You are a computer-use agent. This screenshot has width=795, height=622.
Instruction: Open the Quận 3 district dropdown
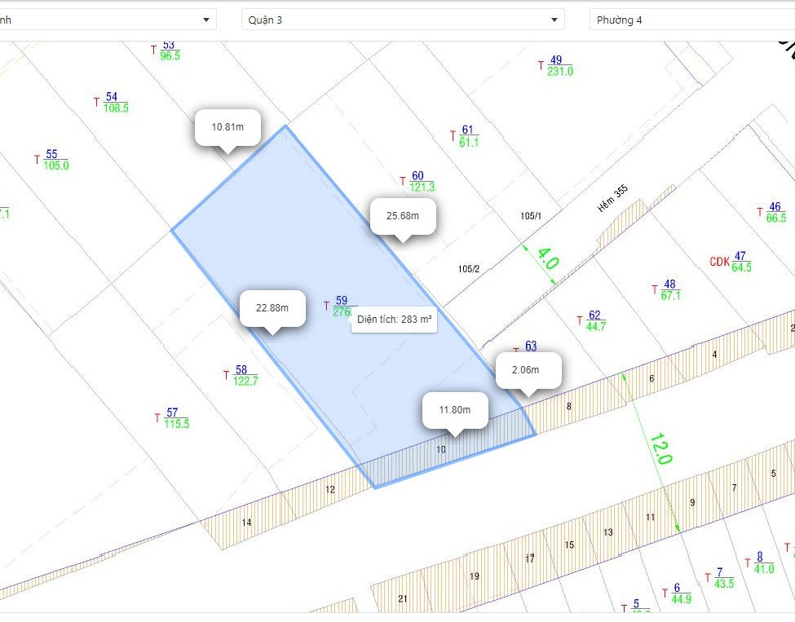pos(403,20)
